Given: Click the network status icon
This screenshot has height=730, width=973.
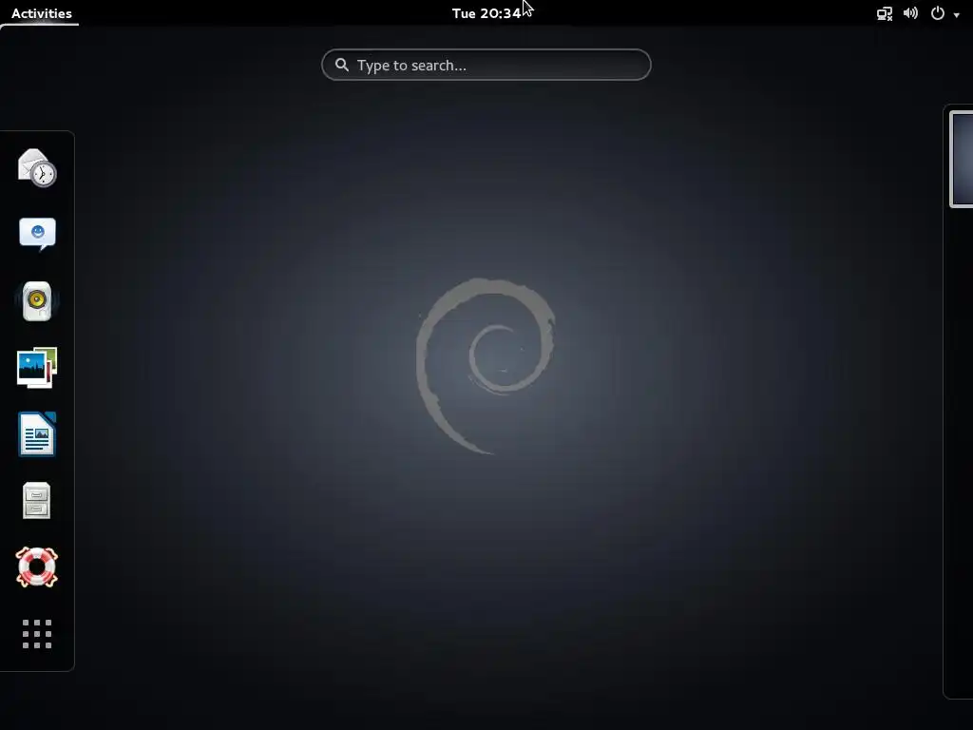Looking at the screenshot, I should coord(885,13).
